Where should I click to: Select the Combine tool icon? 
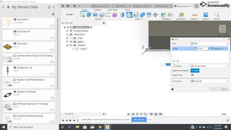coord(142,15)
